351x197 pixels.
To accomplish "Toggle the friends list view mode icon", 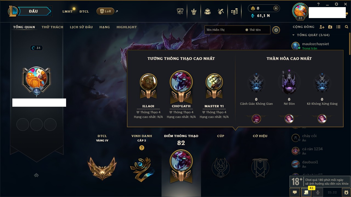I will pyautogui.click(x=338, y=27).
